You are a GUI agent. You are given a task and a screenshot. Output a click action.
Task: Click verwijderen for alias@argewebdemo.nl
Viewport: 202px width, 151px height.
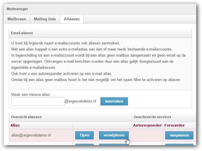point(114,135)
